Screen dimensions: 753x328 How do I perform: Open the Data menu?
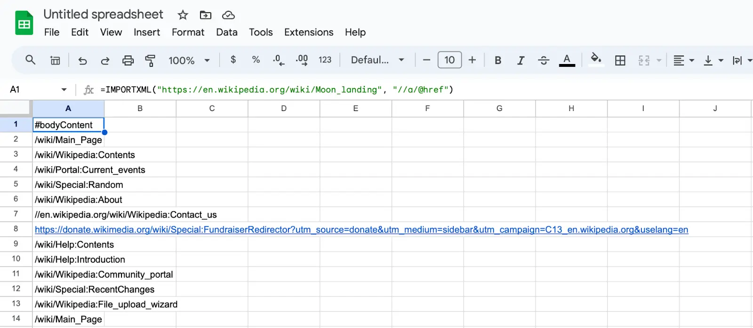pos(227,32)
